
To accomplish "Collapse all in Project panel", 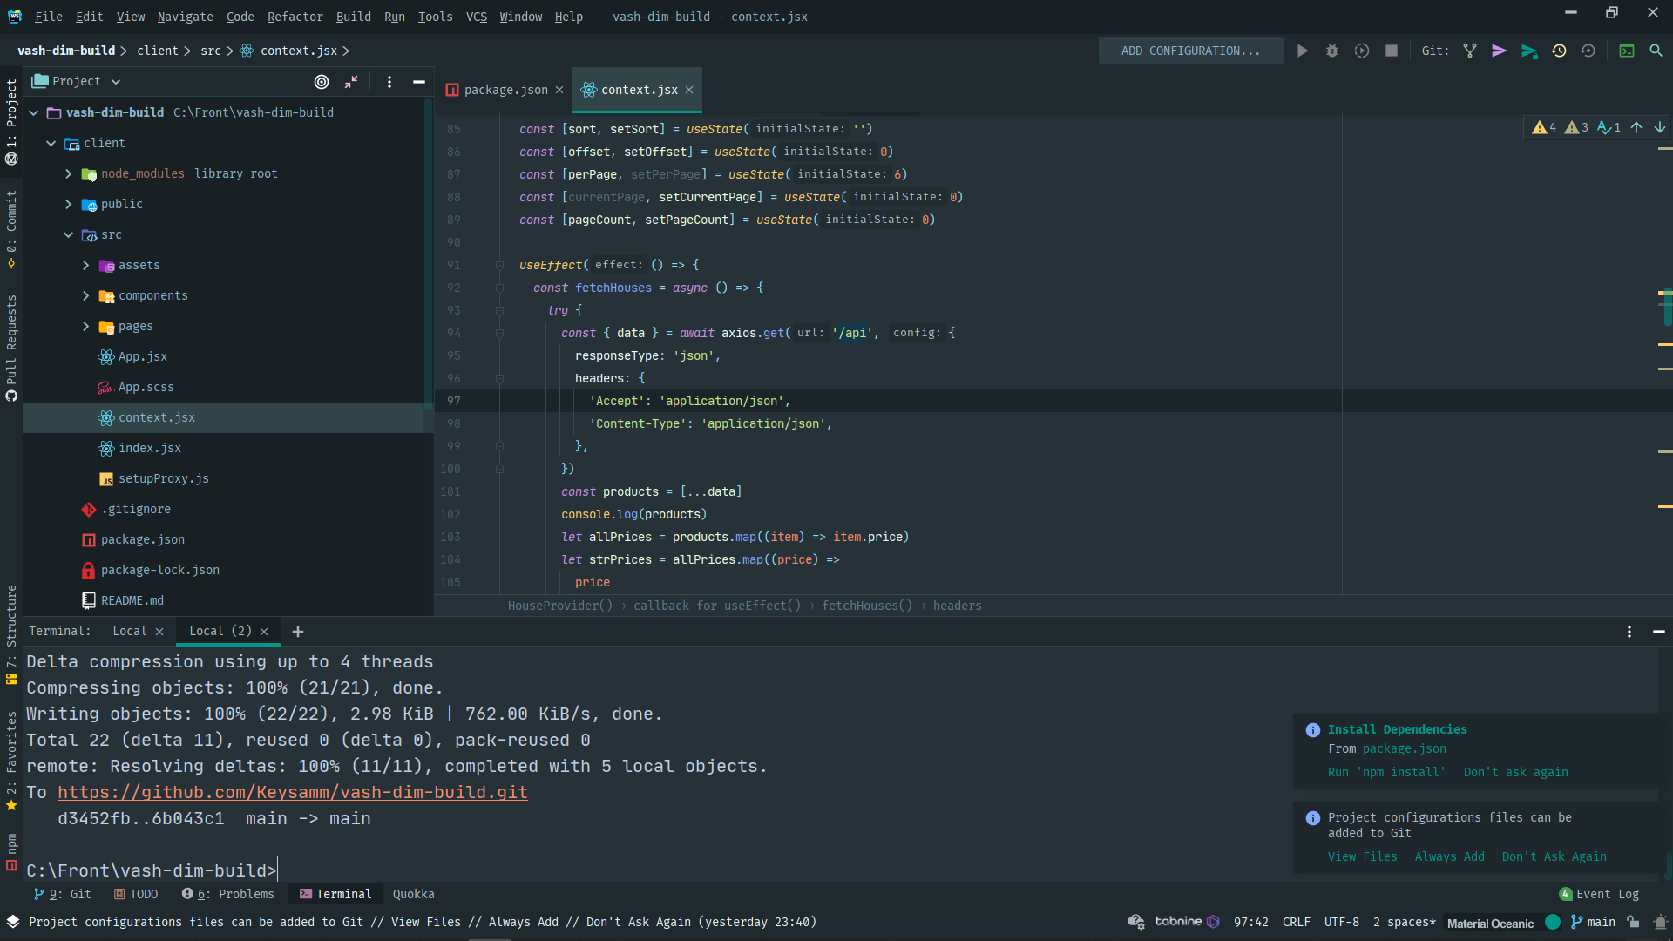I will pyautogui.click(x=351, y=81).
